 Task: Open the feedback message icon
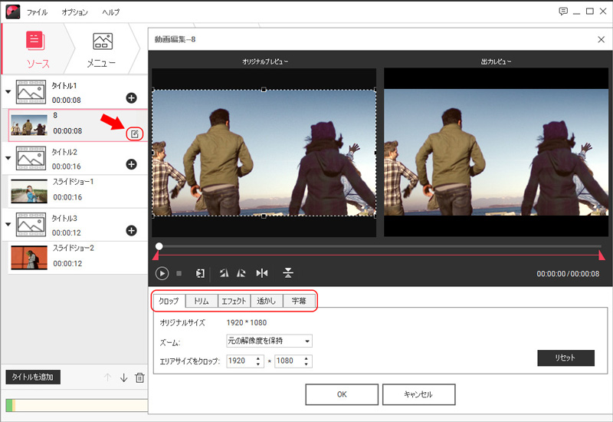coord(563,12)
